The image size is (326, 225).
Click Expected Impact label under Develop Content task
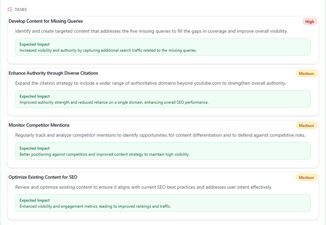[x=34, y=44]
